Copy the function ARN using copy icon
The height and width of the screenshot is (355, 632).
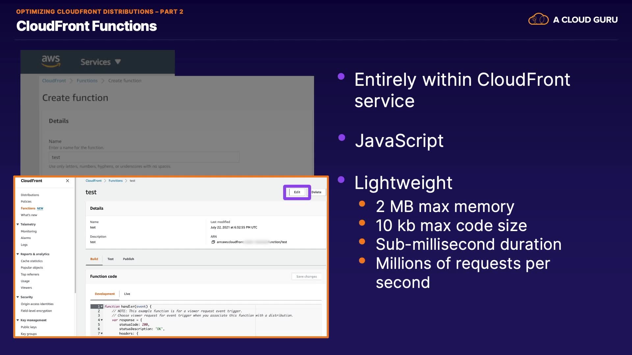click(x=213, y=242)
